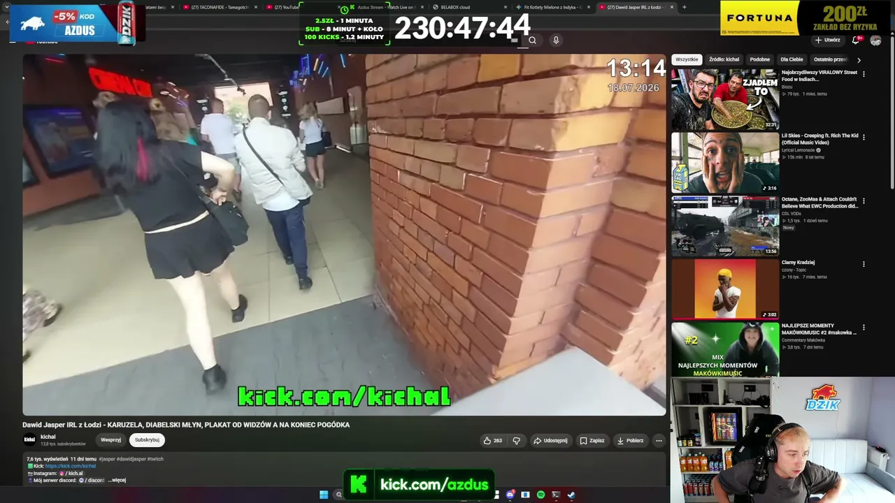Click the 'Lil Skies - Creeping ft. Rich The Kid' title

pos(820,139)
